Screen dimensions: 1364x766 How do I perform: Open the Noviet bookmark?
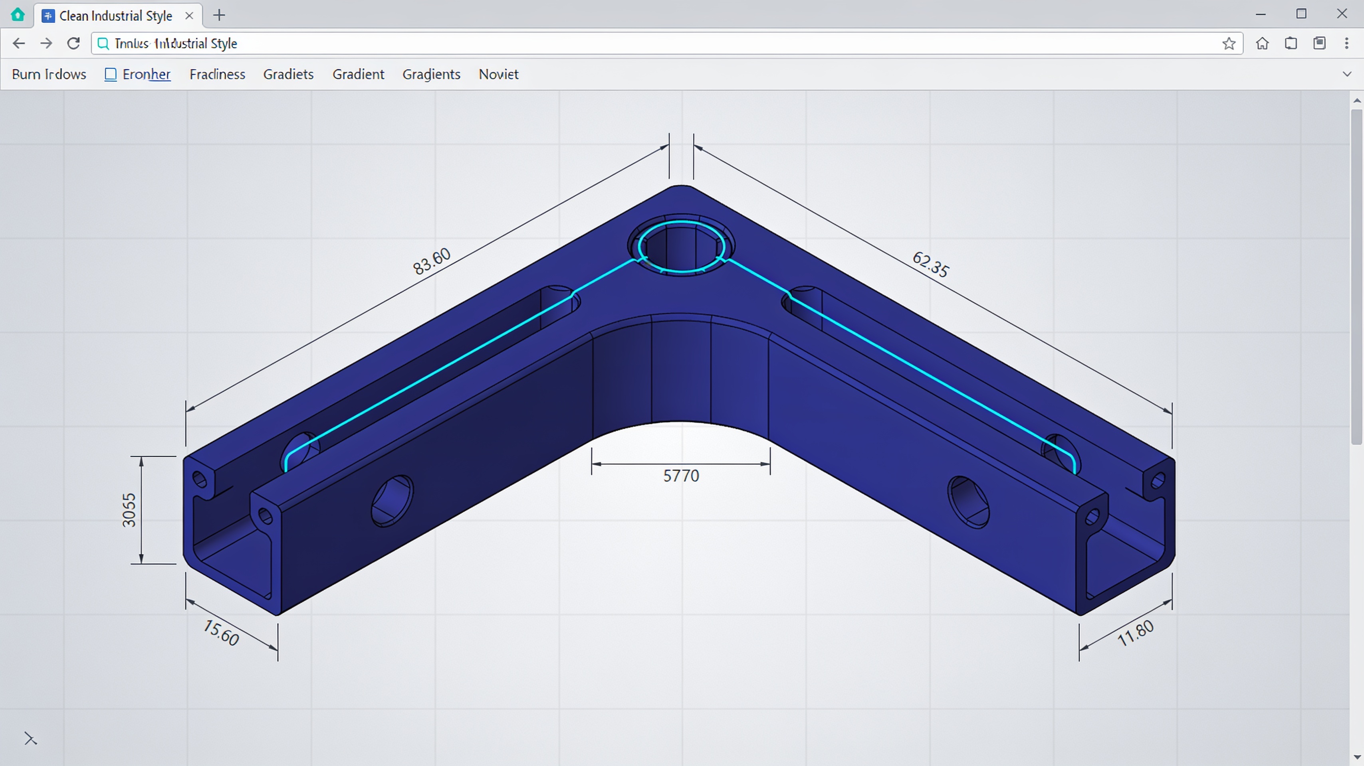498,74
